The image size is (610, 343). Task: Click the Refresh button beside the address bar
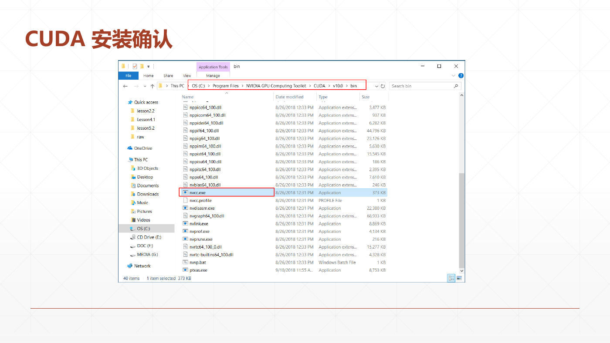(383, 86)
